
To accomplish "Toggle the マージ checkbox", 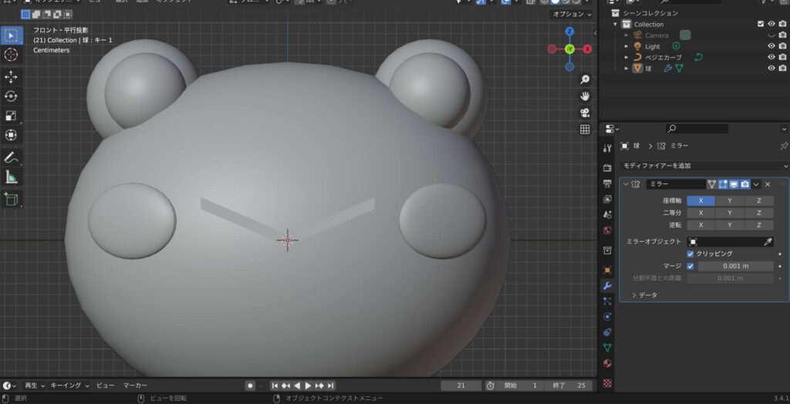I will coord(690,266).
